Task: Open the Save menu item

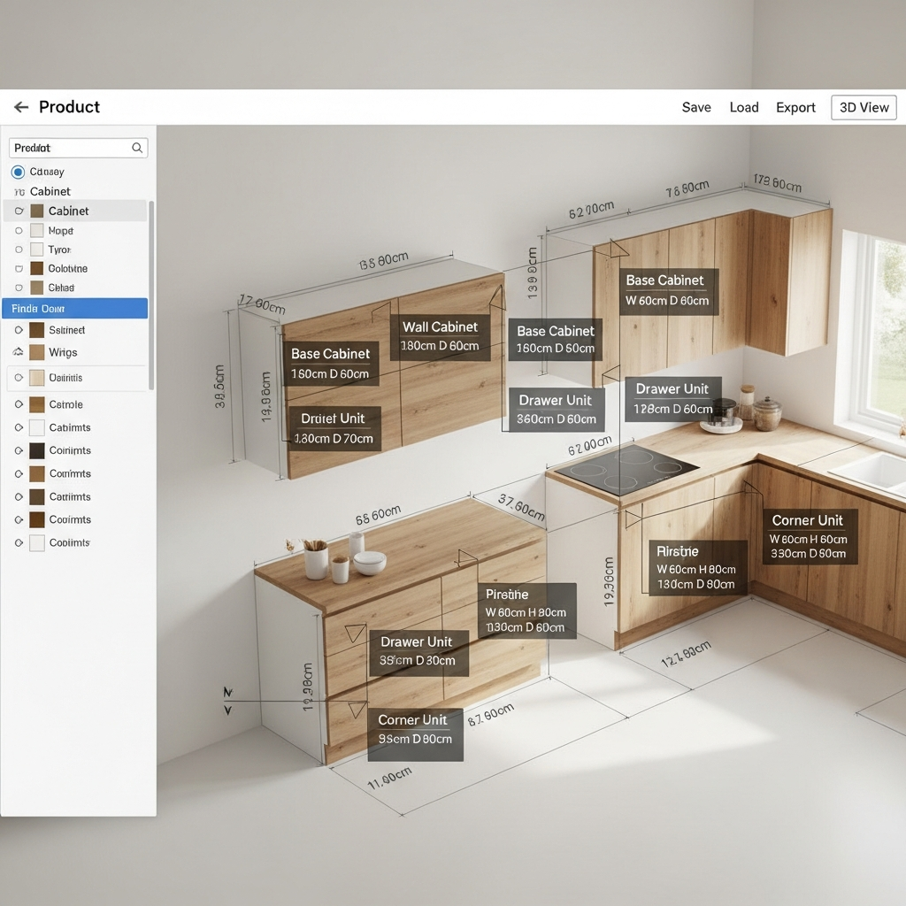Action: click(696, 107)
